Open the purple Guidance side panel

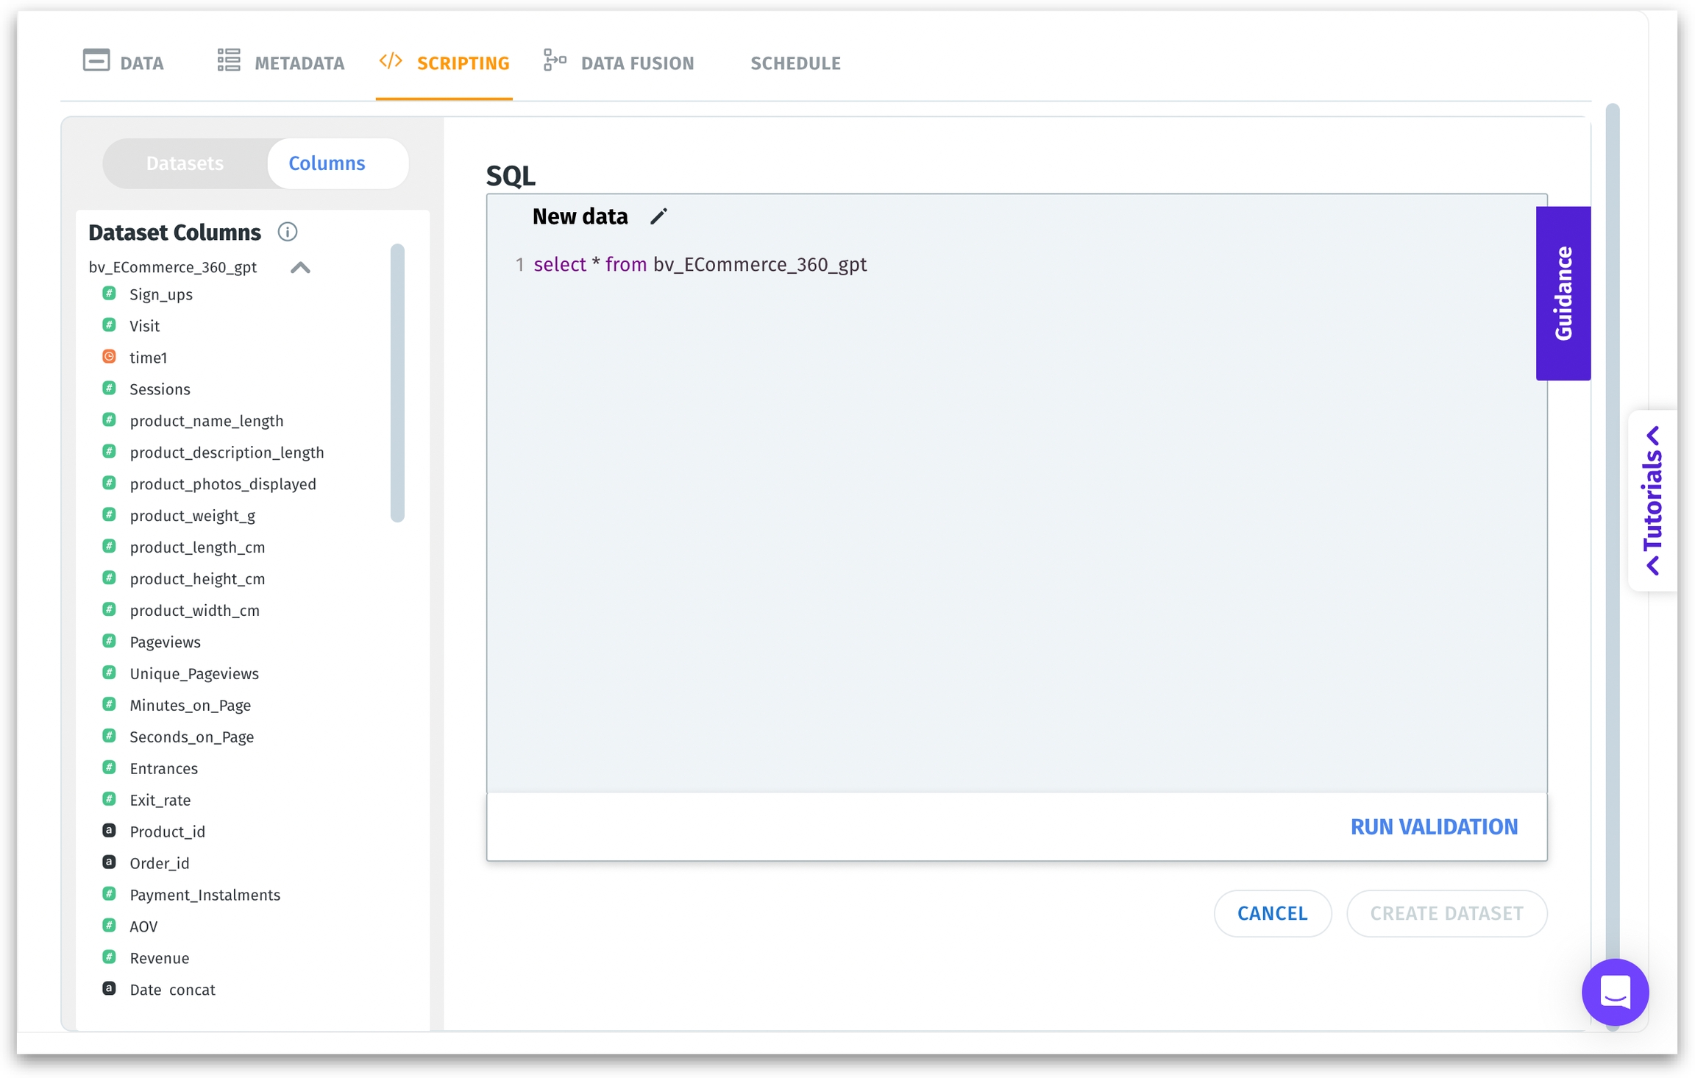coord(1563,294)
